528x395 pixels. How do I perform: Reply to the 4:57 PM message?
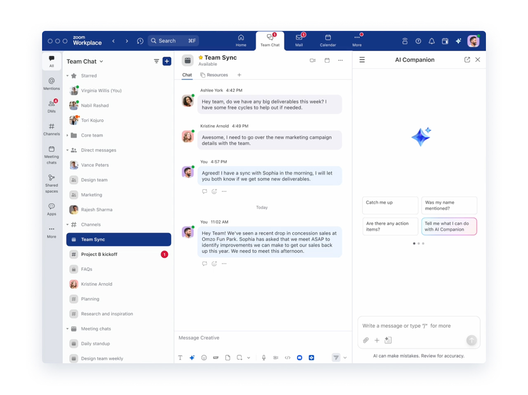[x=205, y=191]
